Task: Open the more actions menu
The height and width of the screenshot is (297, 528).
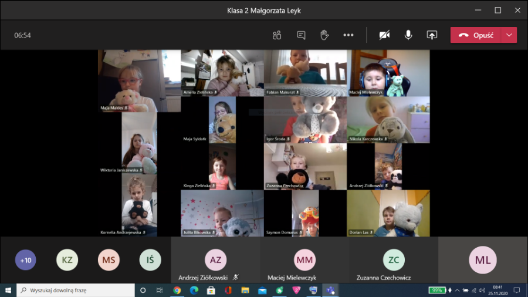Action: coord(348,35)
